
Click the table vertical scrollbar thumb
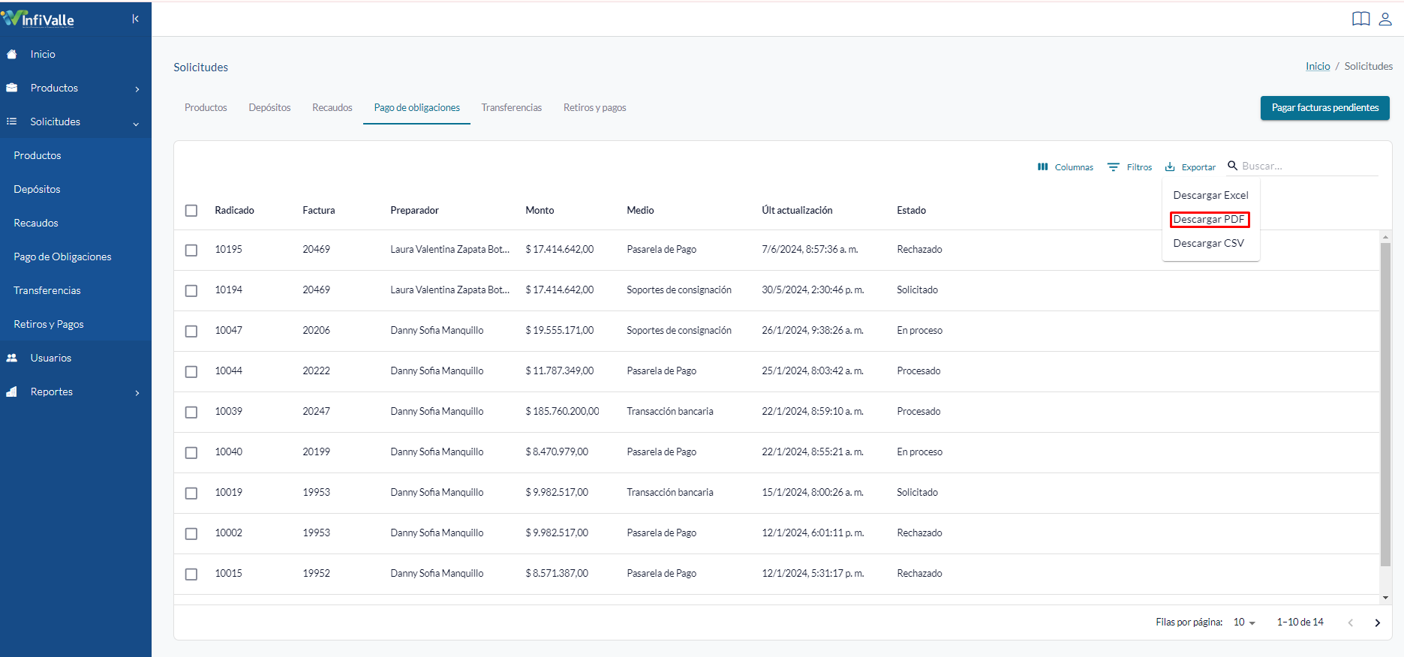click(1385, 405)
